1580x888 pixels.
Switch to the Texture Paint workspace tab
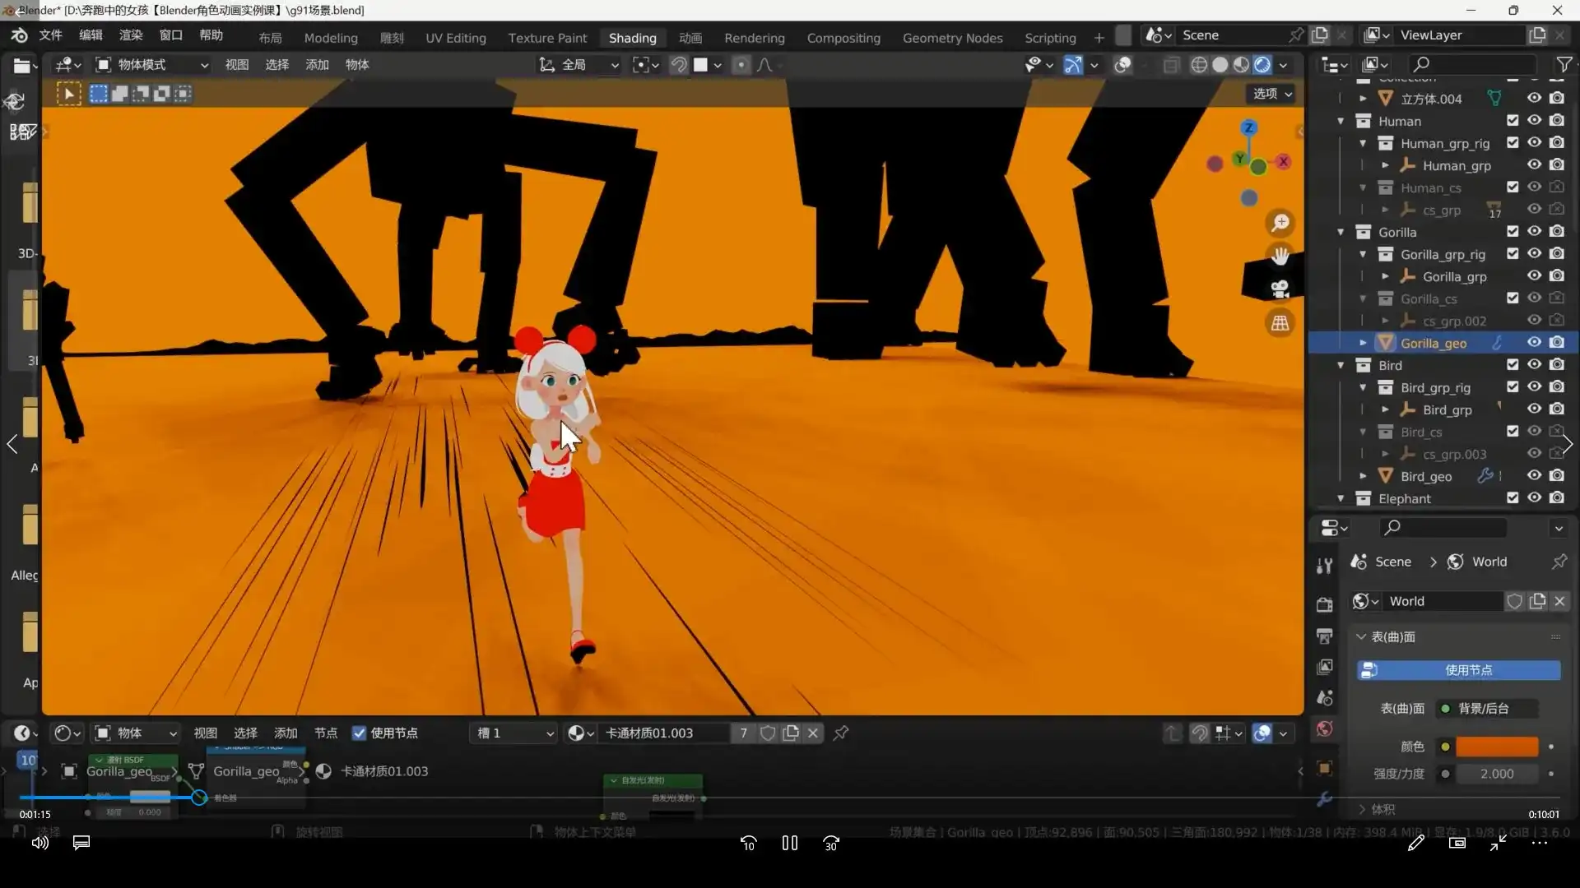547,38
